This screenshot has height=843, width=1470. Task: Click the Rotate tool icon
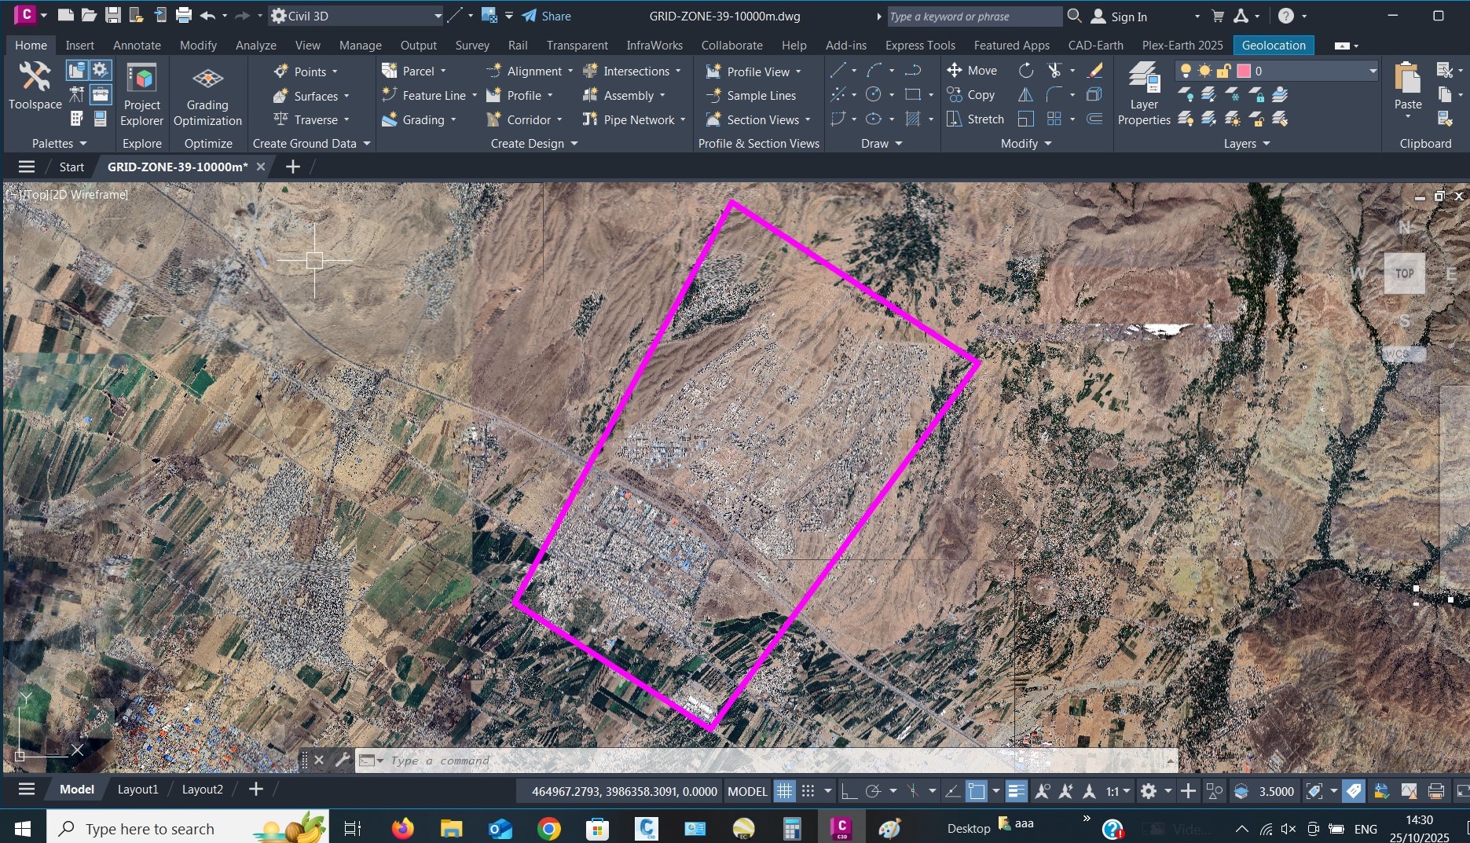pyautogui.click(x=1026, y=71)
